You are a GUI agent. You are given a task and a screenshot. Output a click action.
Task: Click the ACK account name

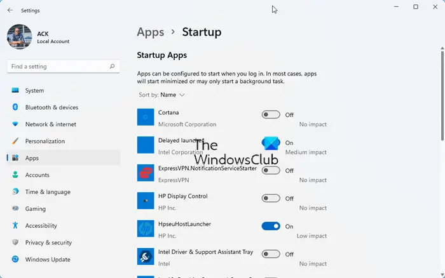click(x=43, y=34)
